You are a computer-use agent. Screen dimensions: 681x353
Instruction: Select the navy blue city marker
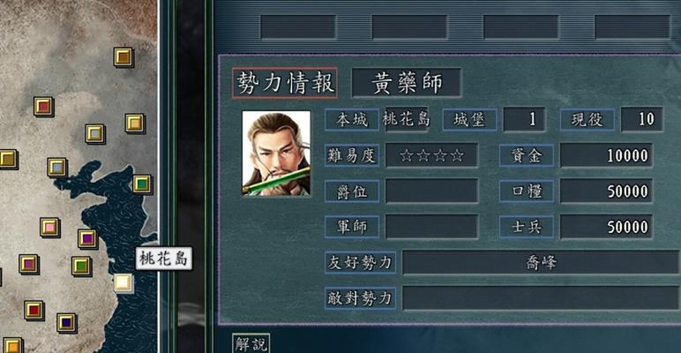66,323
